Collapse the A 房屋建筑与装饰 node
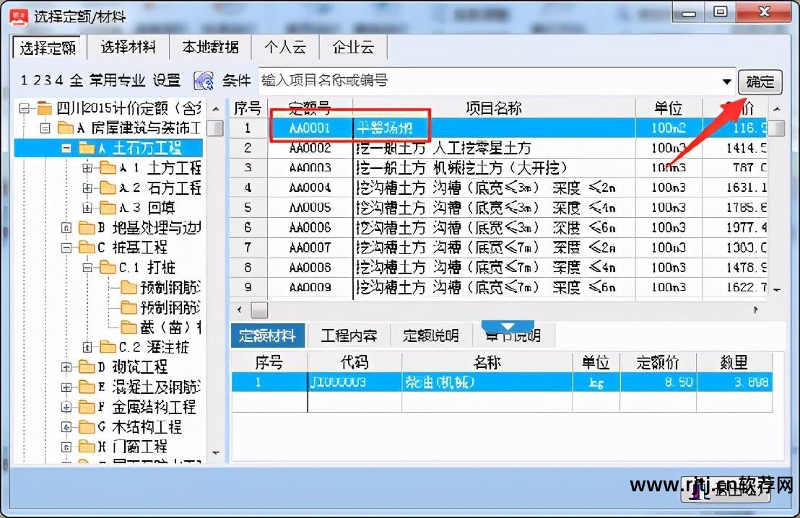Viewport: 800px width, 518px height. click(x=45, y=128)
